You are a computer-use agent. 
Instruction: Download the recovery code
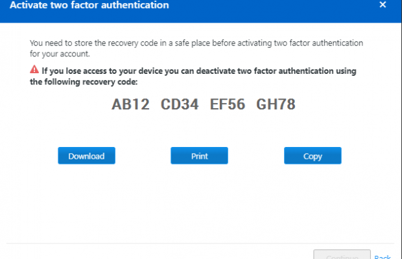(86, 156)
